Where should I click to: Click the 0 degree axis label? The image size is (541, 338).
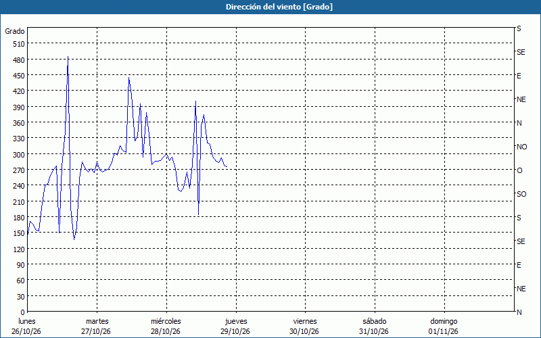point(23,312)
